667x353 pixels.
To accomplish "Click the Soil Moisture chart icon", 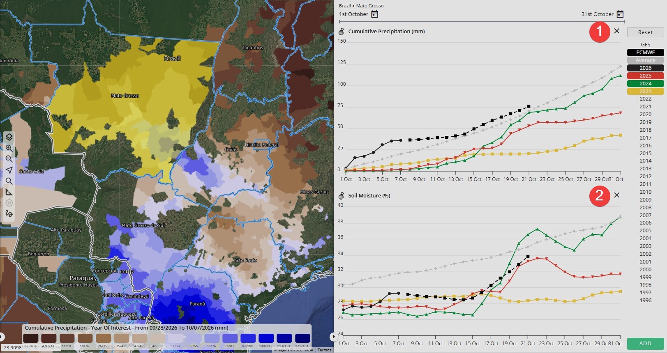I will pyautogui.click(x=341, y=196).
